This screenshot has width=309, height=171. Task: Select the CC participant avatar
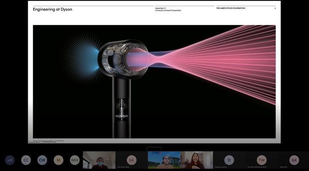pos(26,160)
